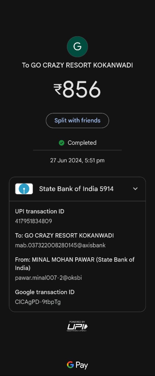Tap the ₹856 payment amount
The width and height of the screenshot is (155, 376).
[x=77, y=89]
